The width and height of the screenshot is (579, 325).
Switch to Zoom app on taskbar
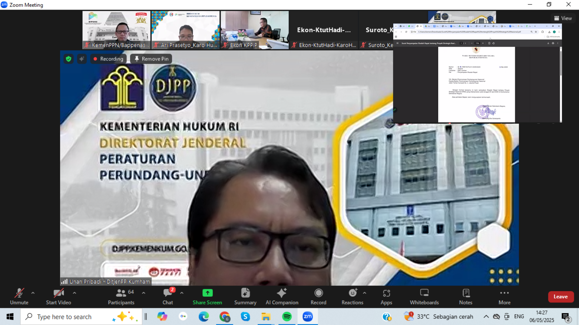point(308,317)
